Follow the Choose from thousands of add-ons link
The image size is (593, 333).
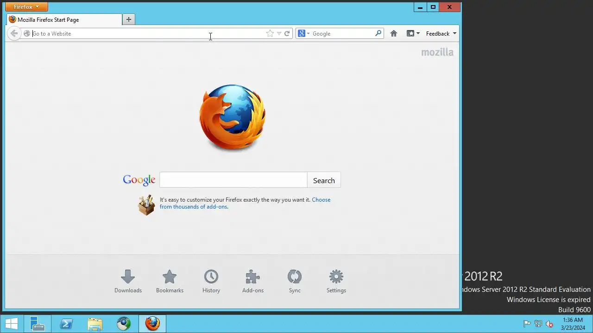click(245, 203)
